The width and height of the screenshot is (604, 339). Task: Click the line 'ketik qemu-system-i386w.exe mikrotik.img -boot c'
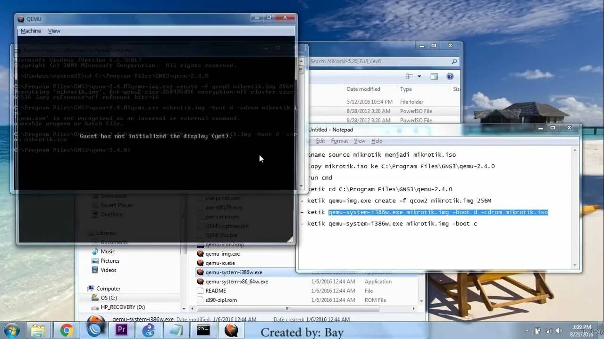click(392, 224)
